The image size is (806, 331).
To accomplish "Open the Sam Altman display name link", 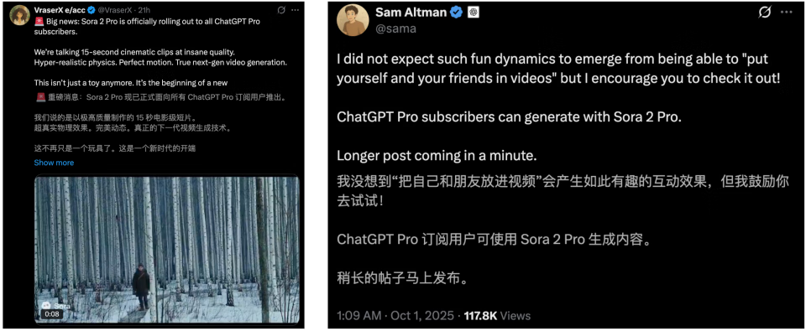I will 411,13.
